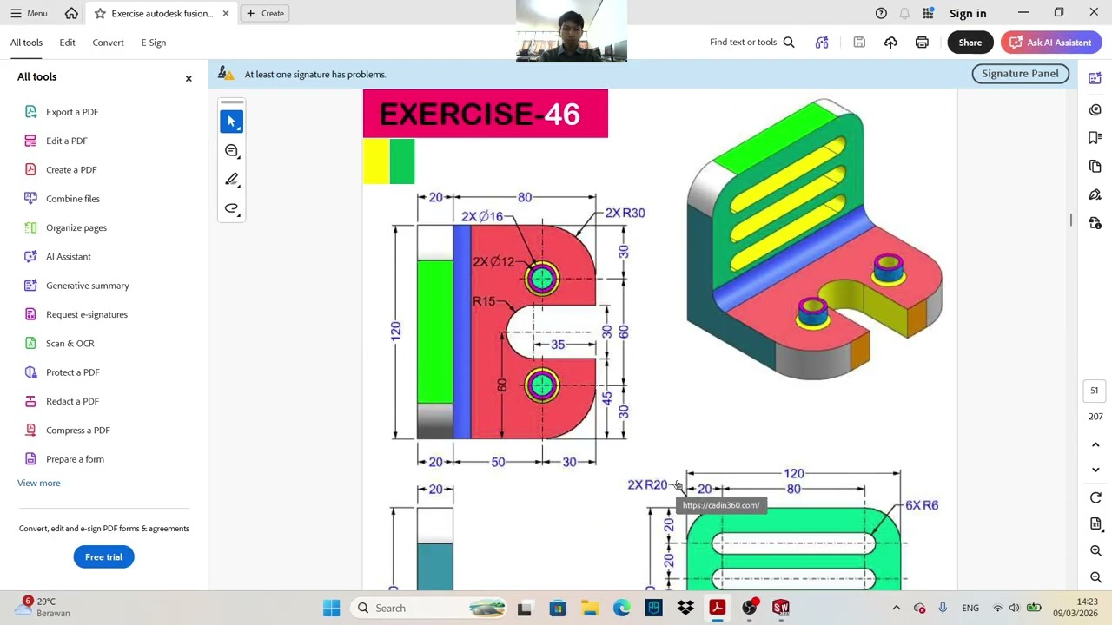
Task: Expand View more tools link
Action: pyautogui.click(x=39, y=483)
